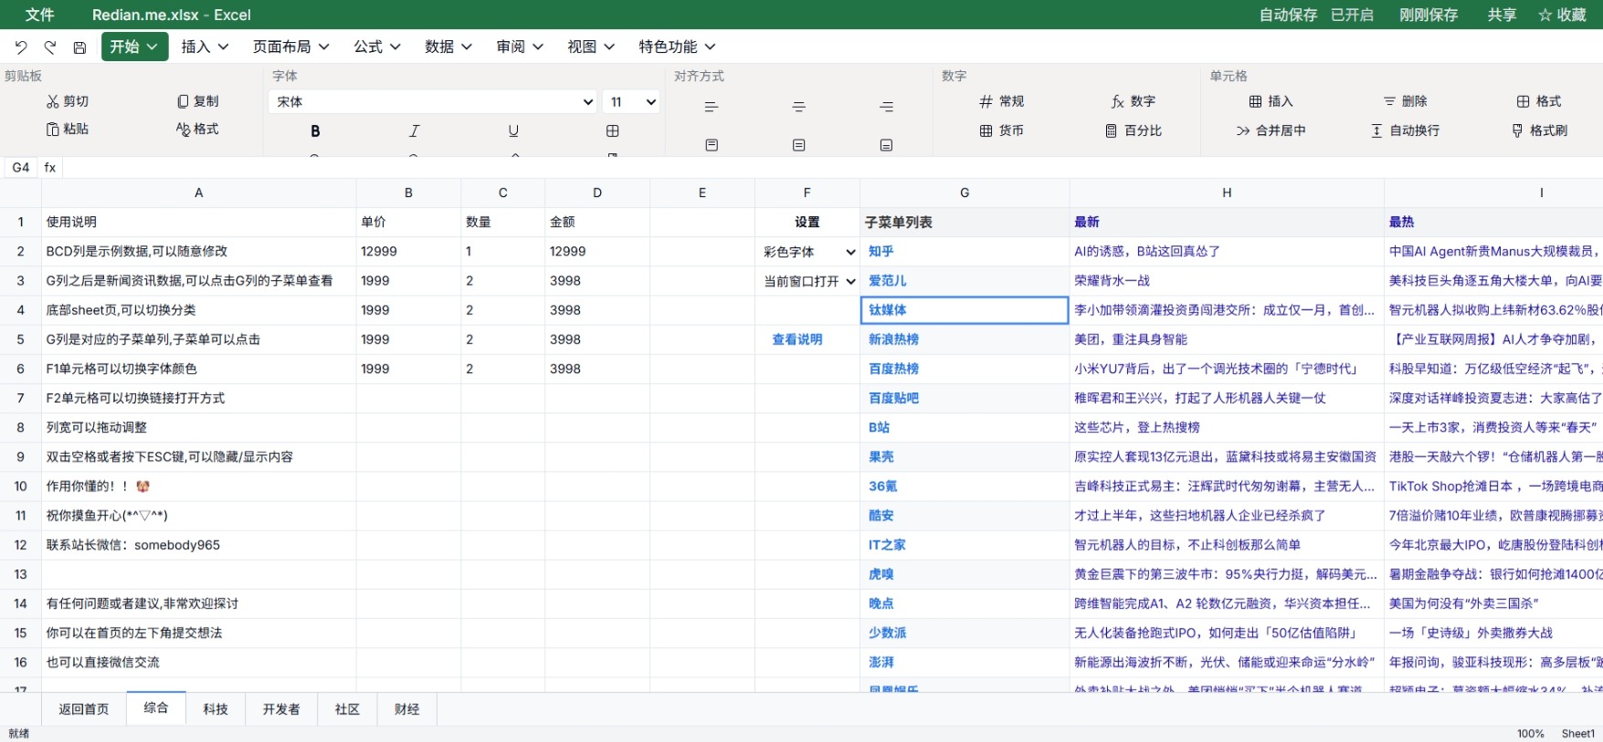Select column A header
The image size is (1603, 742).
(x=198, y=193)
